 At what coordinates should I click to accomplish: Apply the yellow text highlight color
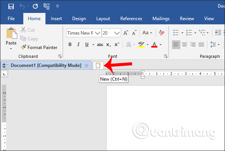pos(141,45)
